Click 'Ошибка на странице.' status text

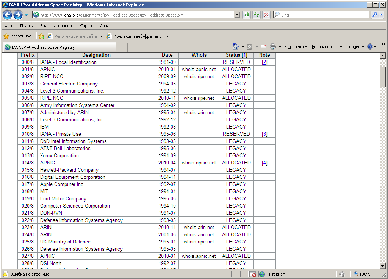tap(30, 274)
